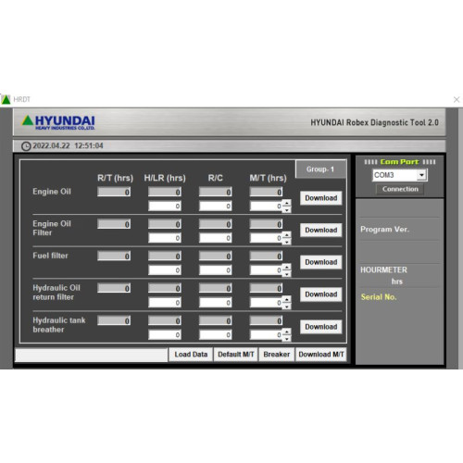Viewport: 463px width, 463px height.
Task: Click the Program Ver. label
Action: pyautogui.click(x=384, y=230)
